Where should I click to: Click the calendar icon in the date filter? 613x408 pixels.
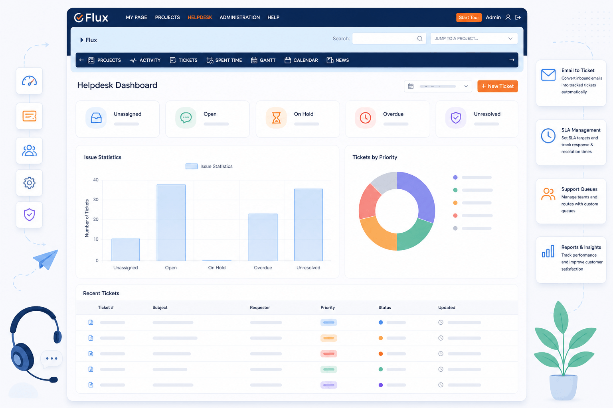pyautogui.click(x=411, y=86)
